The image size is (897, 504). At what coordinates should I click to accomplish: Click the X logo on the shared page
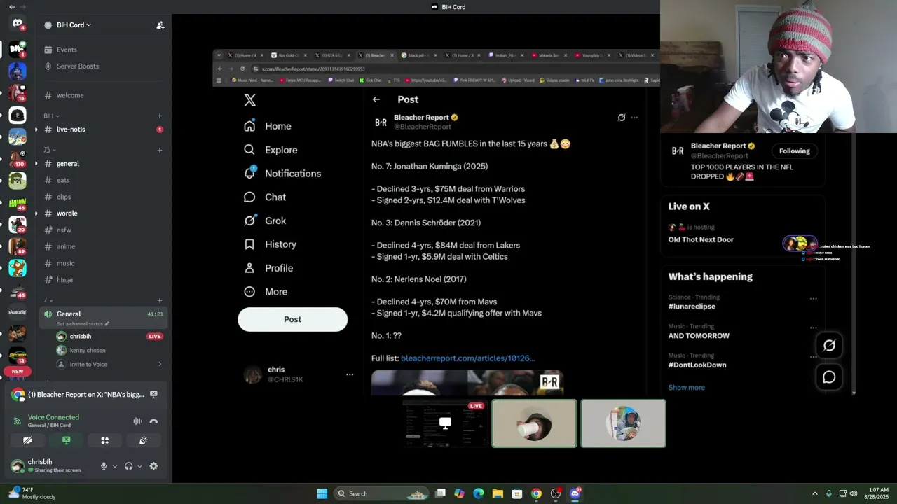pyautogui.click(x=250, y=100)
